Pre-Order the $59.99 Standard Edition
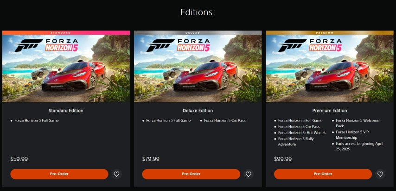The height and width of the screenshot is (191, 396). pos(59,174)
